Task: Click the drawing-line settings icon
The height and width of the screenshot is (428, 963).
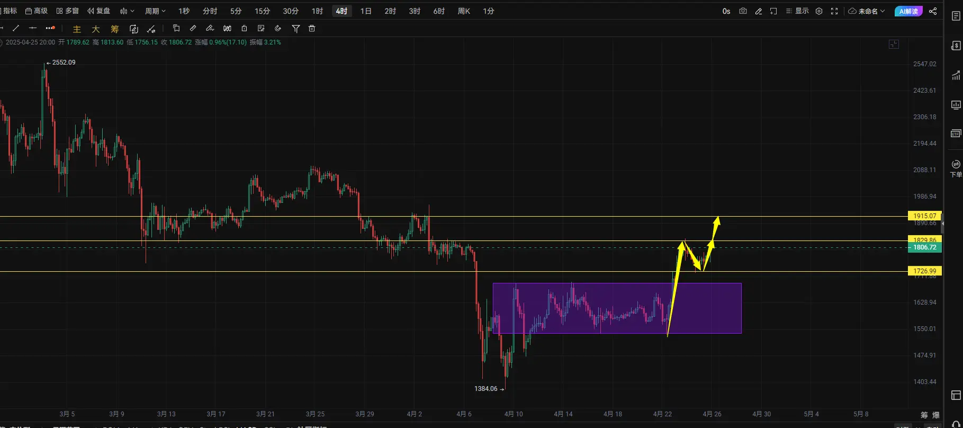Action: (151, 29)
